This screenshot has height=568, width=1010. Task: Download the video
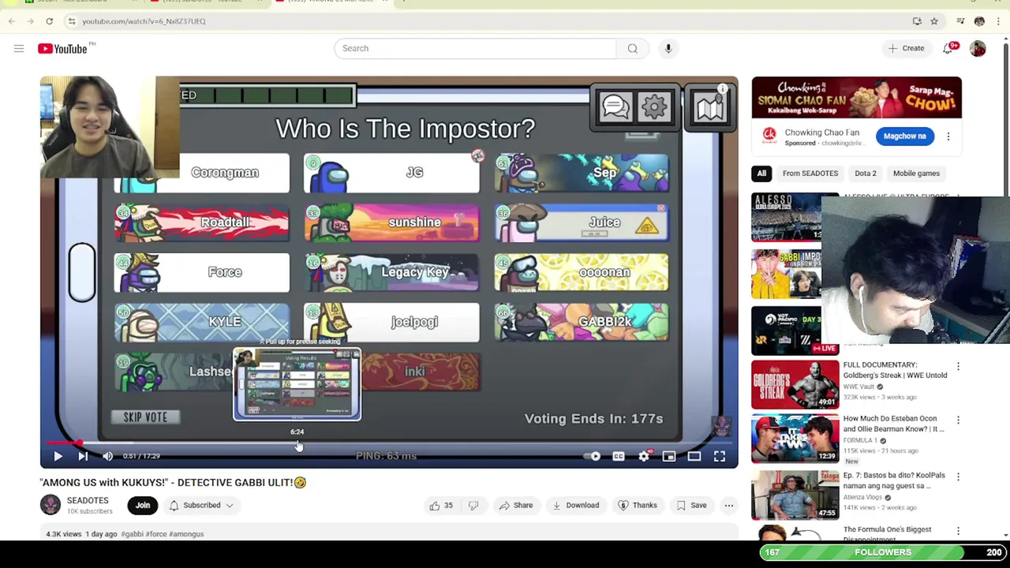576,506
